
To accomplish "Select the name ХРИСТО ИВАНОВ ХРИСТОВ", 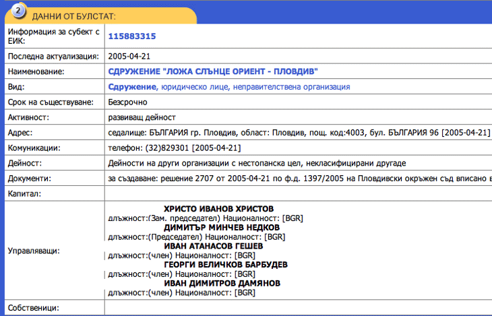I will (x=218, y=209).
